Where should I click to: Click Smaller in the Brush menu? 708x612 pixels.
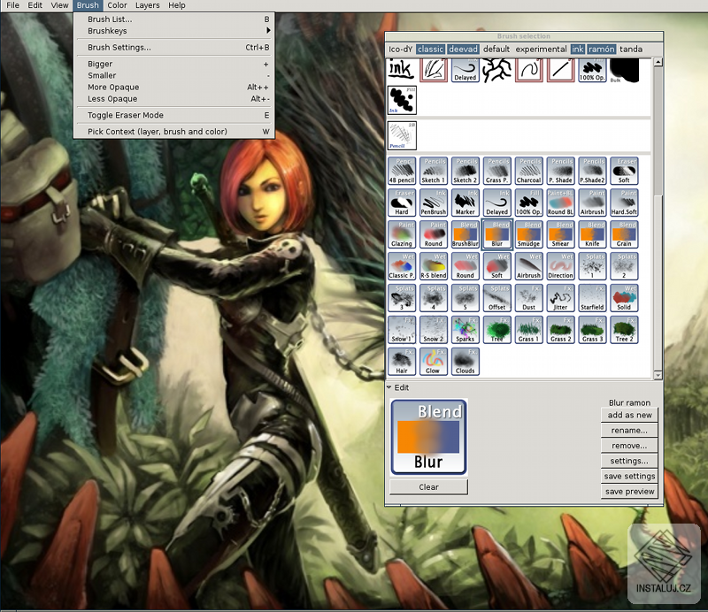pyautogui.click(x=173, y=75)
